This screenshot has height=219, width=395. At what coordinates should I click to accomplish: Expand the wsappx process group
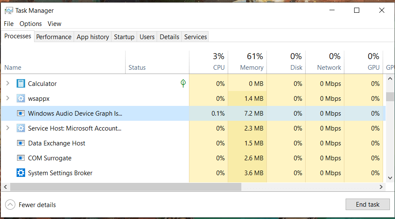click(8, 98)
